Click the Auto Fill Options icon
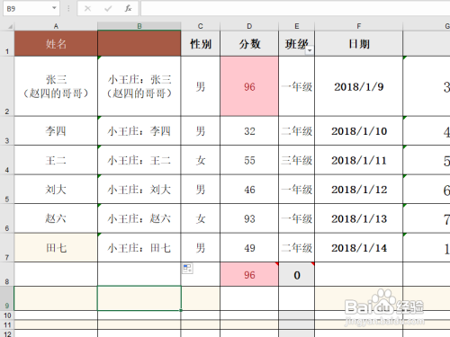This screenshot has height=337, width=450. pyautogui.click(x=187, y=269)
